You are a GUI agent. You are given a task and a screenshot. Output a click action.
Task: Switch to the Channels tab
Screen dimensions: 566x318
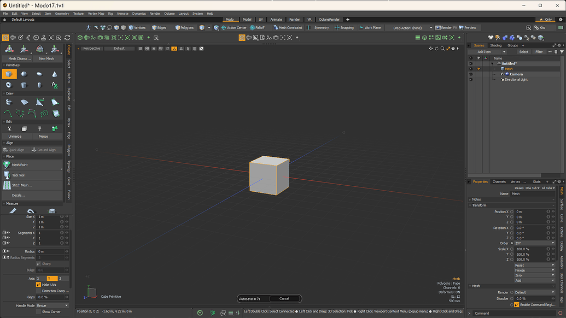point(499,182)
